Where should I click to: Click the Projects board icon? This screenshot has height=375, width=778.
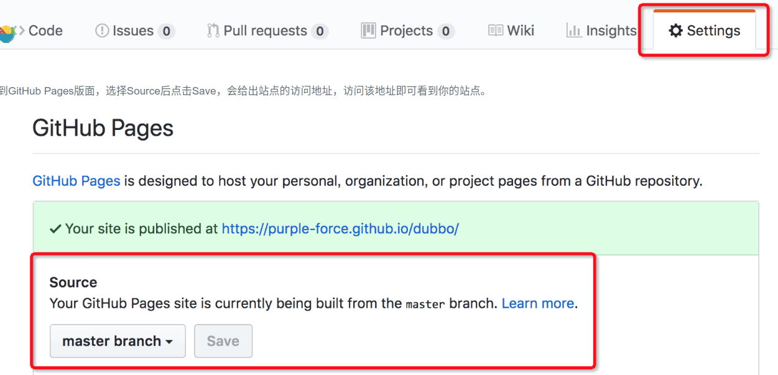pyautogui.click(x=369, y=30)
